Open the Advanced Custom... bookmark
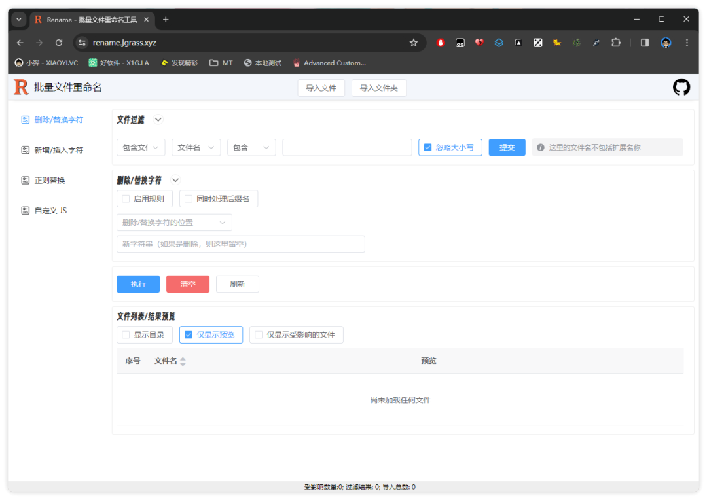Viewport: 707px width, 500px height. pos(329,63)
